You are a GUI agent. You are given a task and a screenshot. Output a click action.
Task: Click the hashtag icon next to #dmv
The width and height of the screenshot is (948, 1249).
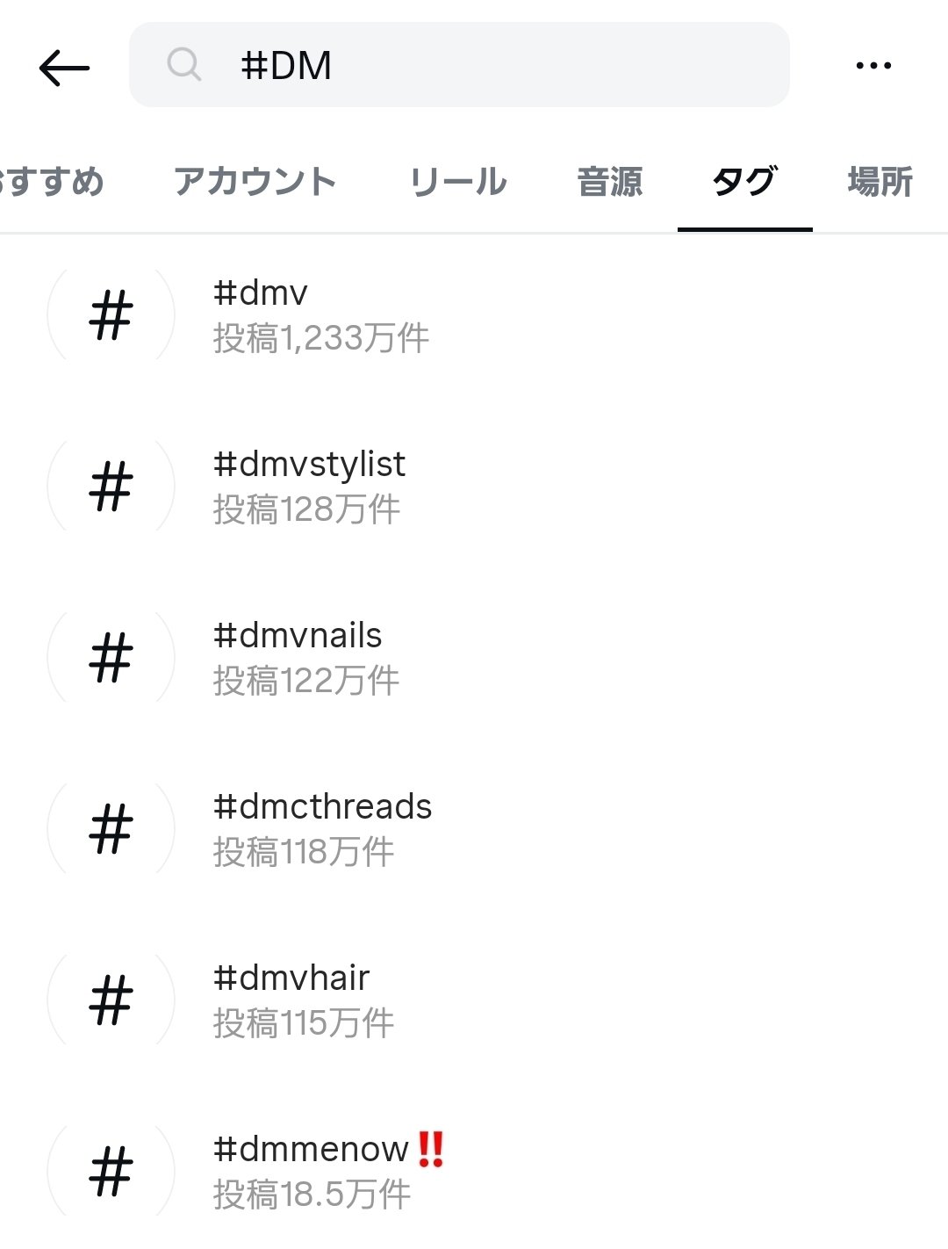111,314
